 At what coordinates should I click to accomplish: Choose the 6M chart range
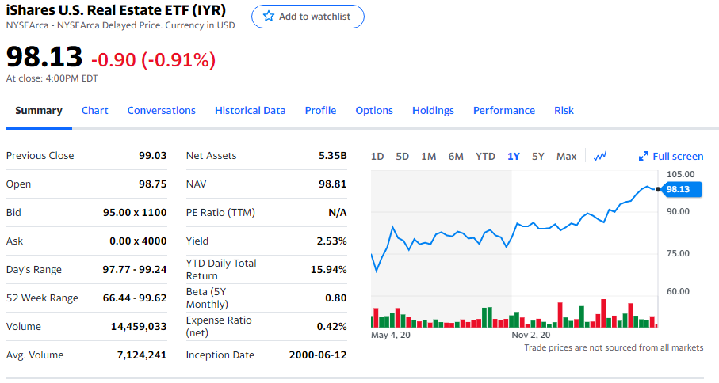(x=456, y=157)
